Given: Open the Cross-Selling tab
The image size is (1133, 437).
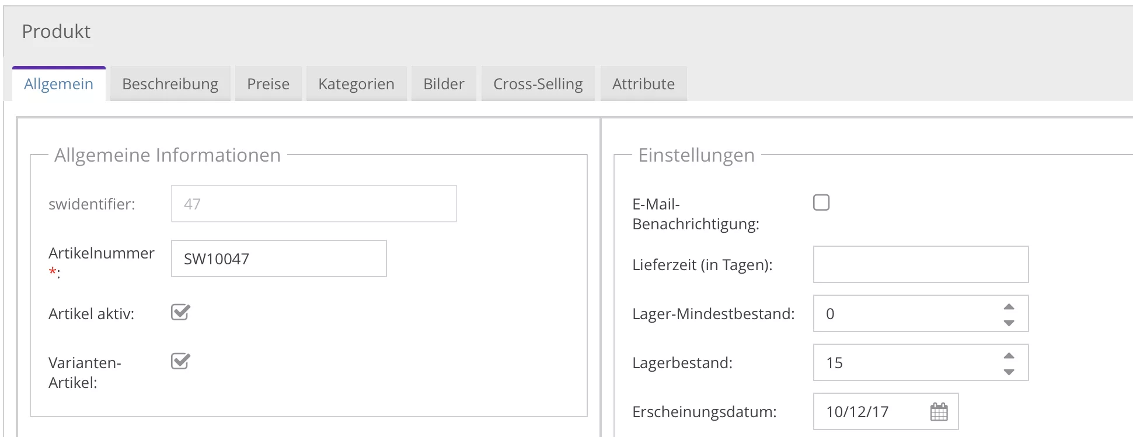Looking at the screenshot, I should coord(538,84).
